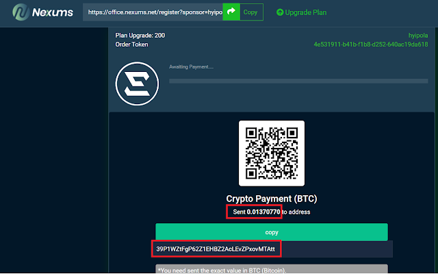Click the green share arrow button
438x274 pixels.
231,12
